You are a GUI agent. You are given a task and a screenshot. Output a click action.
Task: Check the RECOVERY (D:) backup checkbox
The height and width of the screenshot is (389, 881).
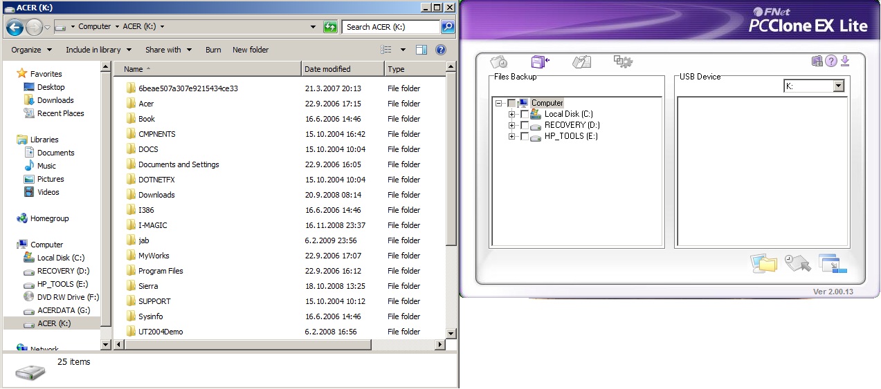tap(525, 125)
